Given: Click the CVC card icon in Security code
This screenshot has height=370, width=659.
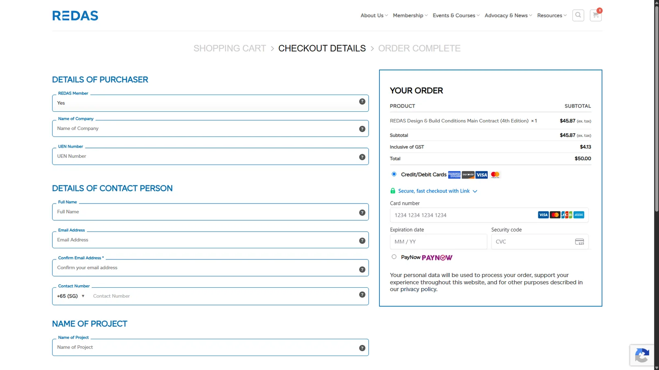Looking at the screenshot, I should pos(580,242).
